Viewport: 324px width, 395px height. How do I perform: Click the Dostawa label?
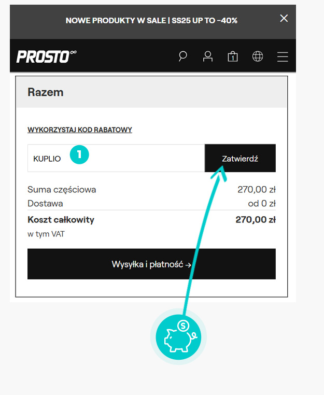(45, 203)
